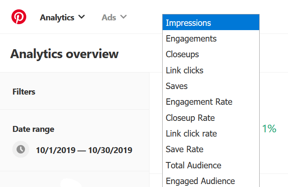Screen dimensions: 288x187
Task: Select Impressions from the metric list
Action: click(210, 23)
